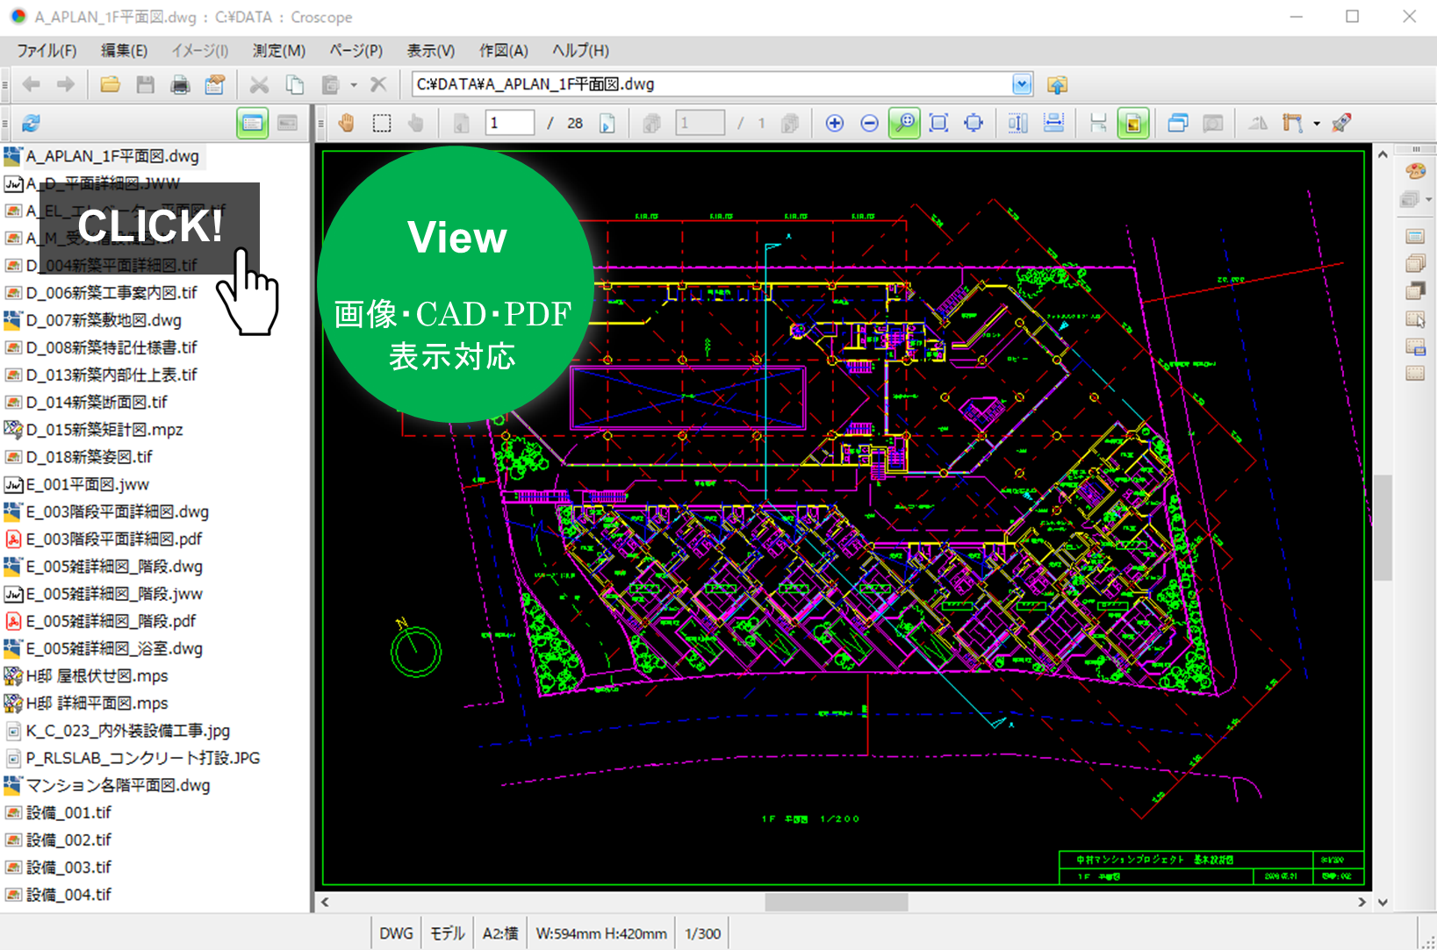Viewport: 1437px width, 950px height.
Task: Open the 表示(V) menu
Action: tap(429, 50)
